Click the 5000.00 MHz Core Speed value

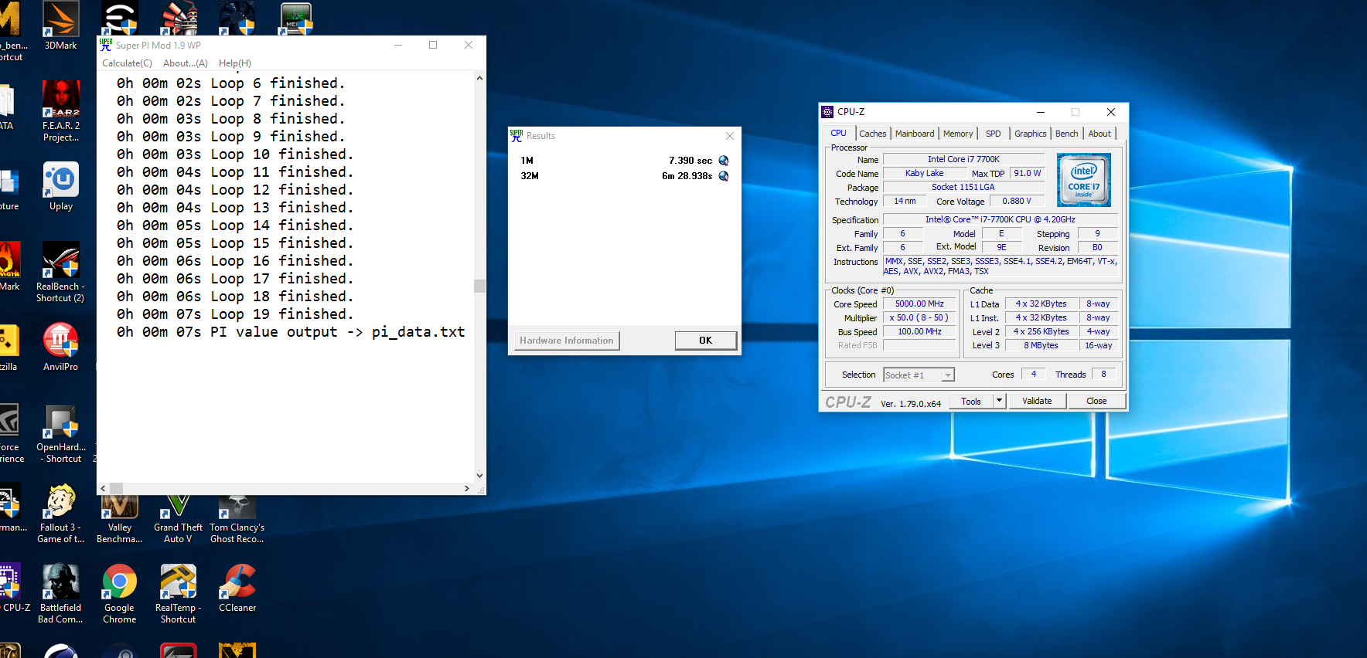(919, 304)
